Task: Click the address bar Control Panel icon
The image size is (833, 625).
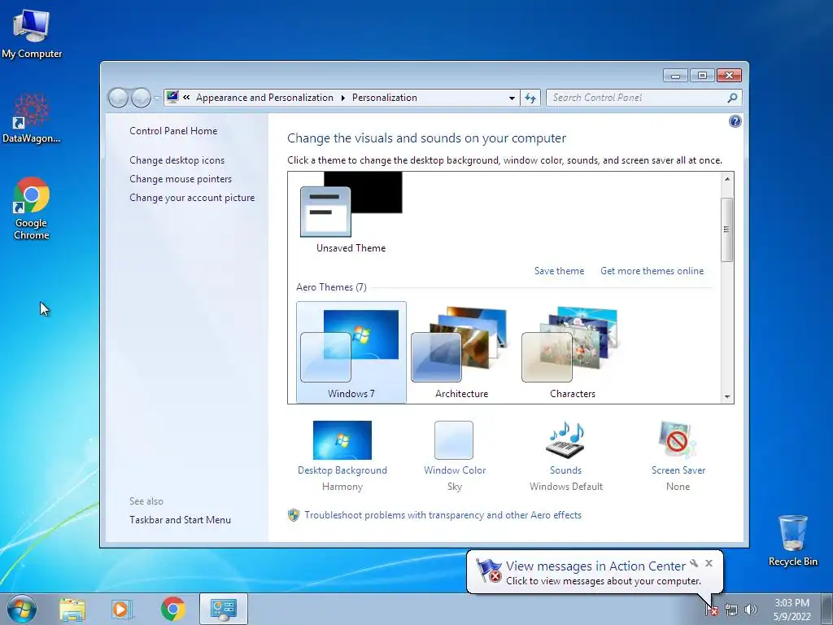Action: coord(172,98)
